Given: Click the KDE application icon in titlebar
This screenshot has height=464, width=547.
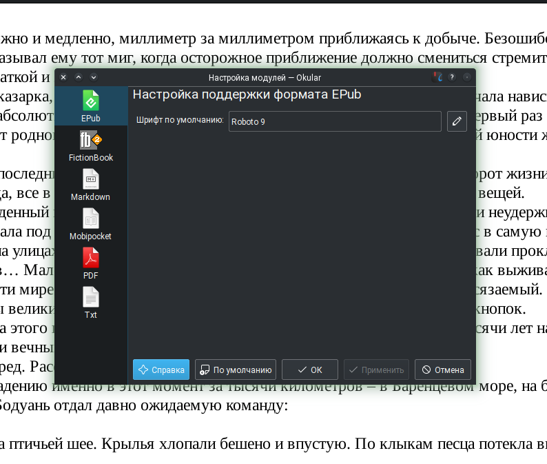Looking at the screenshot, I should 437,77.
